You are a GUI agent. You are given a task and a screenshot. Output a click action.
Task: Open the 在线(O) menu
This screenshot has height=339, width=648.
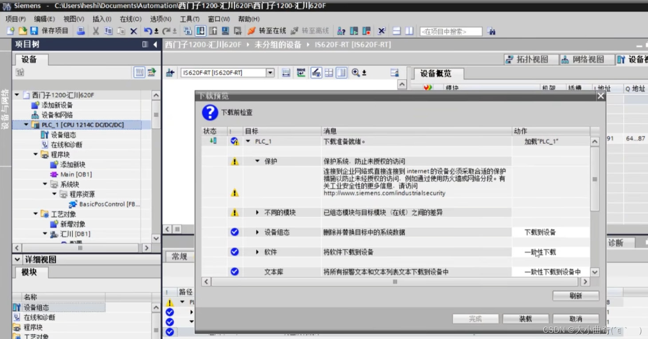tap(130, 19)
